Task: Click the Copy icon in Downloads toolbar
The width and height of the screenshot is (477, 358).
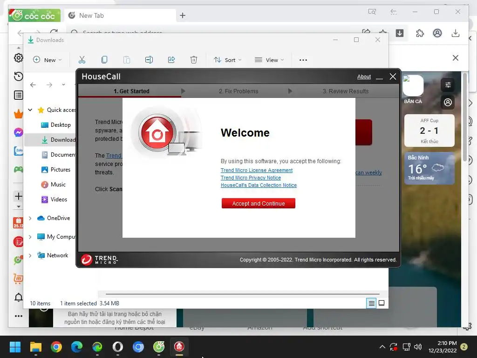Action: (104, 60)
